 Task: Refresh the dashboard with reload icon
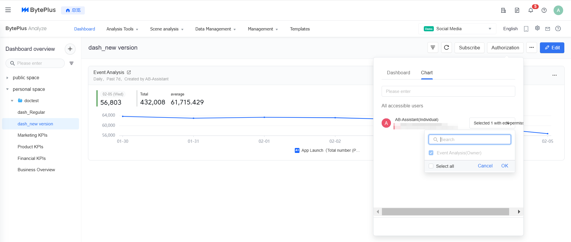coord(446,48)
